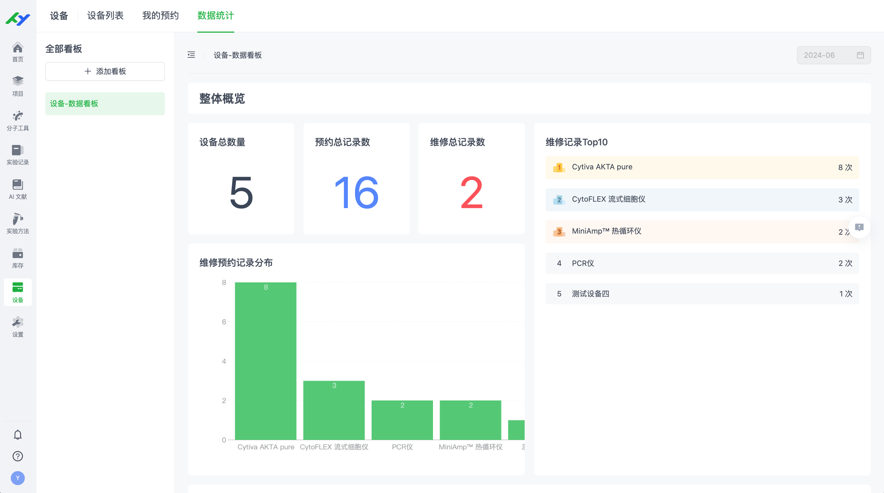
Task: Select the 设备 menu item in top bar
Action: pyautogui.click(x=59, y=16)
